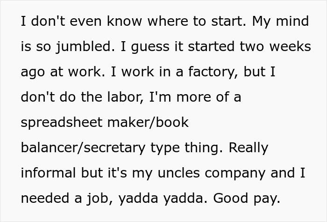The width and height of the screenshot is (327, 222).
Task: Click the words "Good pay" at the end
Action: click(x=246, y=199)
